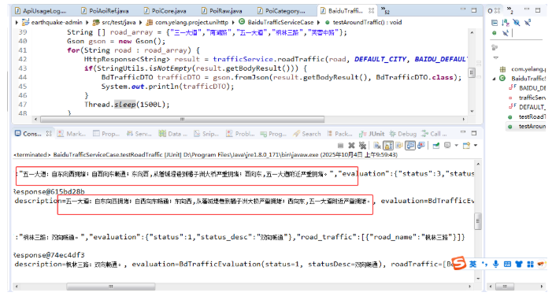Open the Display Selected Console dropdown arrow
The width and height of the screenshot is (552, 296).
[456, 146]
